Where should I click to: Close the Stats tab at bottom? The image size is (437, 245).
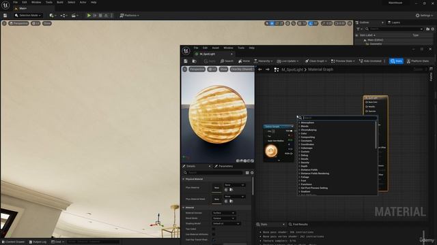283,224
